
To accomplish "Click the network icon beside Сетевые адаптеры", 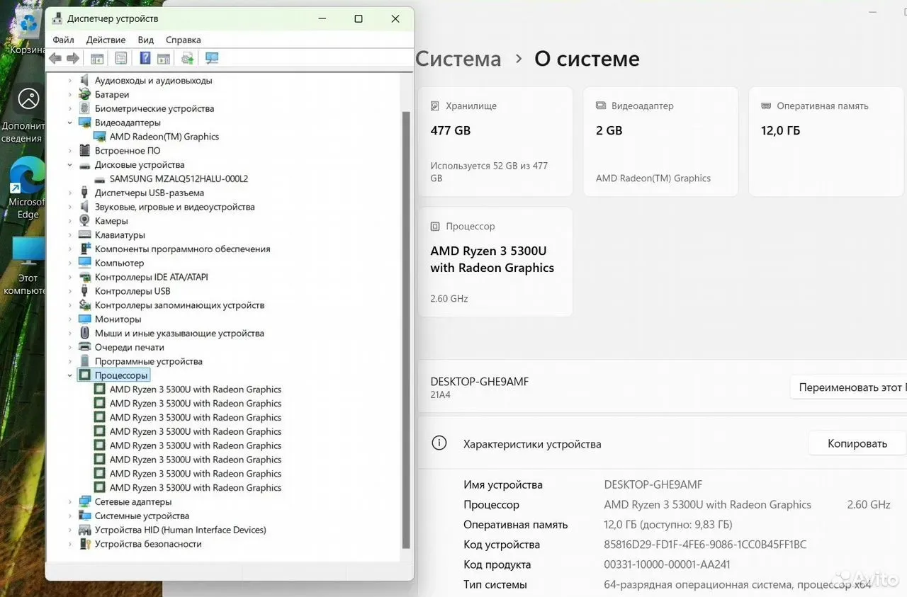I will (x=85, y=501).
